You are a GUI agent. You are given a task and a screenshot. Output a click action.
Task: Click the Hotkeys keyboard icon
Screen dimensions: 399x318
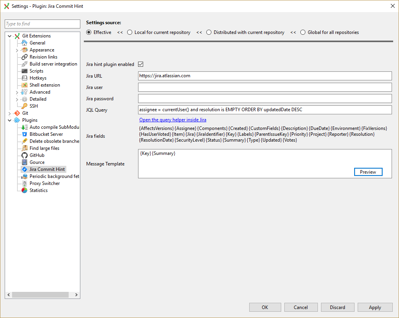25,78
